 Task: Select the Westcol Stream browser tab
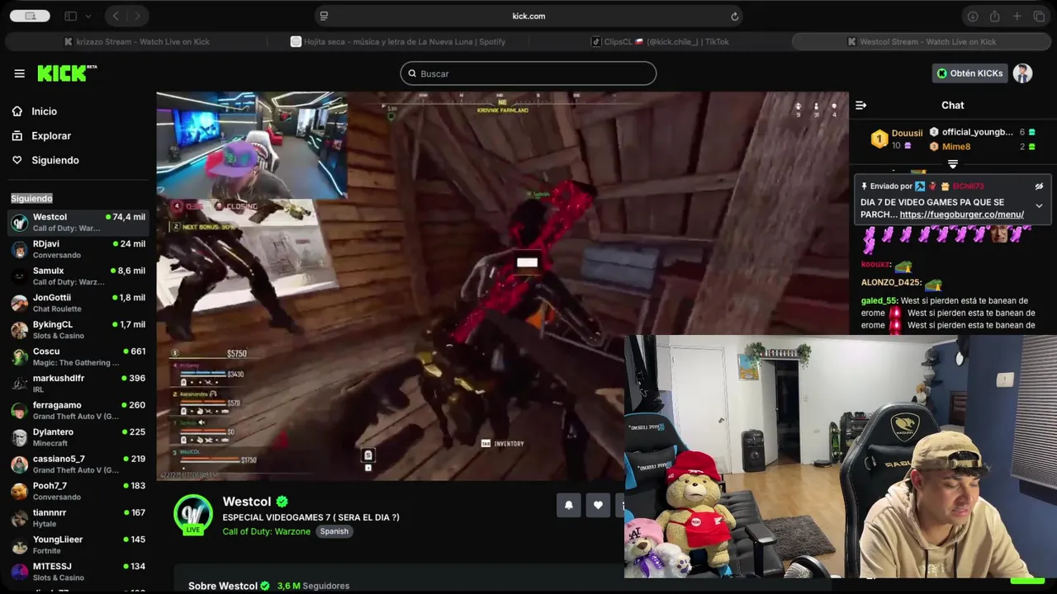(922, 41)
